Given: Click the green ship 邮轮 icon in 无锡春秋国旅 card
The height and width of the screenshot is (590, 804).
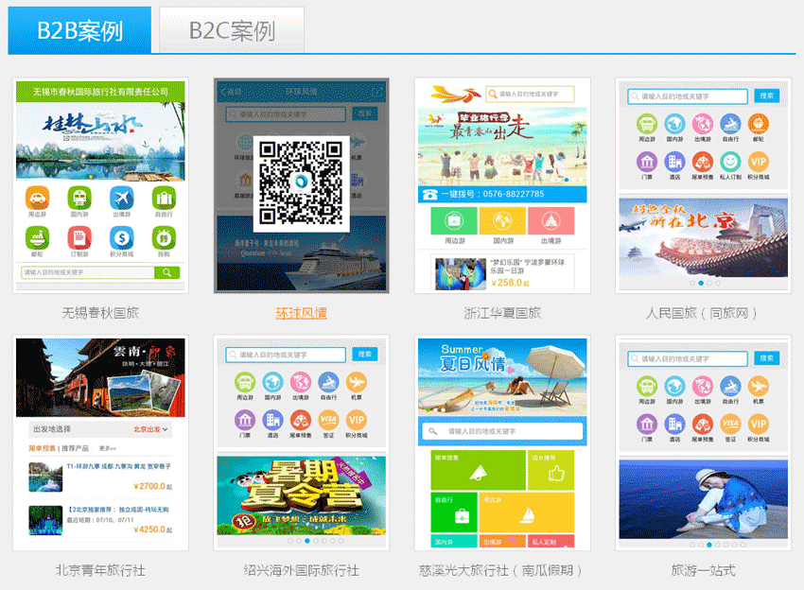Looking at the screenshot, I should (x=38, y=238).
